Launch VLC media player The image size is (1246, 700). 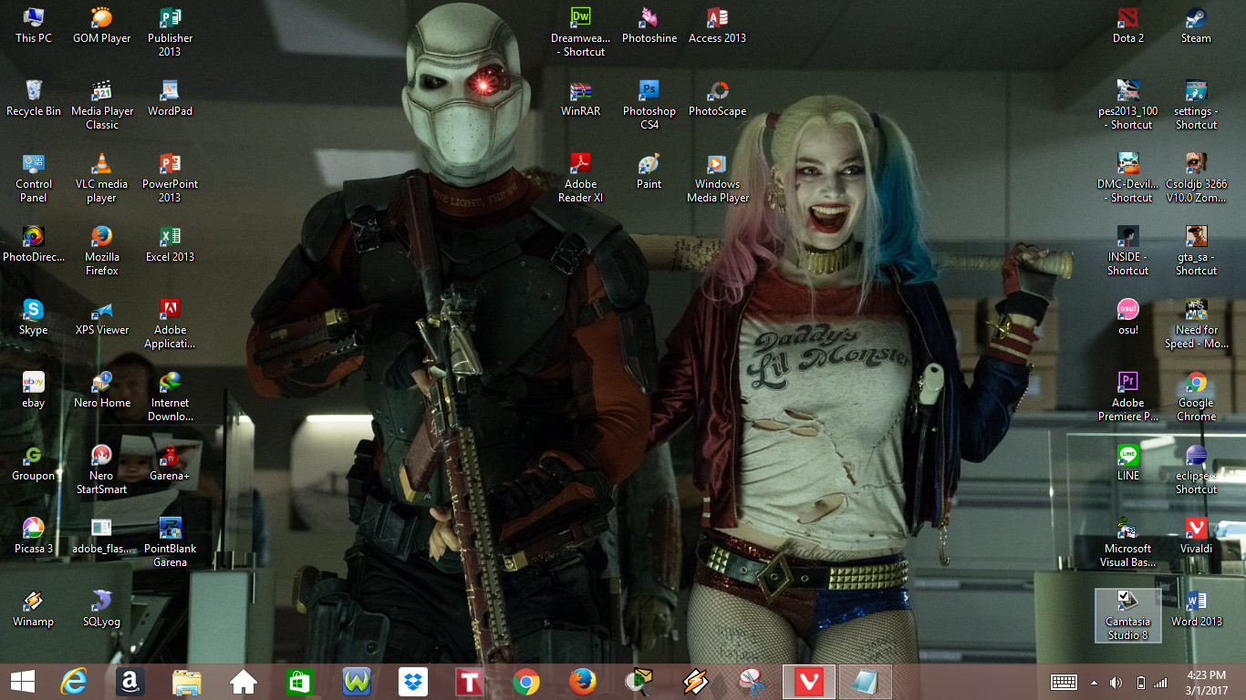point(102,178)
